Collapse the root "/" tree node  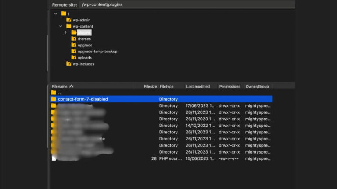click(x=56, y=14)
